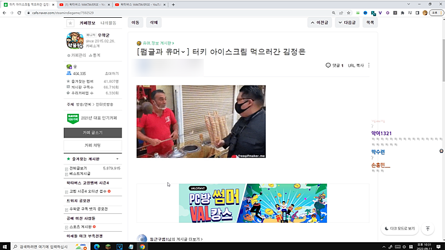The width and height of the screenshot is (445, 250).
Task: Open the notepad app icon in taskbar
Action: (x=131, y=247)
